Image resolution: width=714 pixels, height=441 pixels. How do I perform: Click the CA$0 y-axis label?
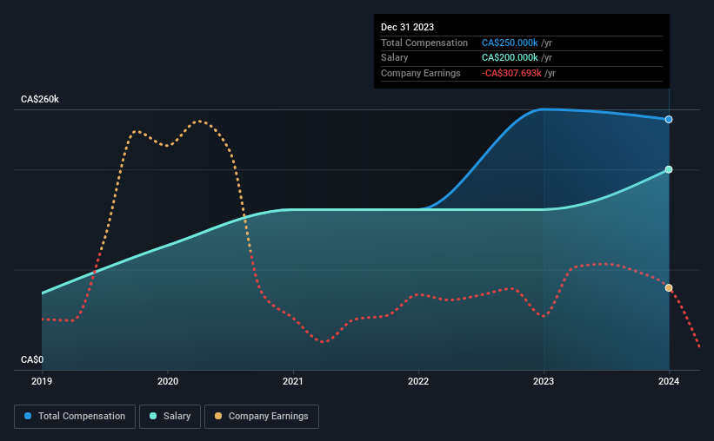coord(32,359)
